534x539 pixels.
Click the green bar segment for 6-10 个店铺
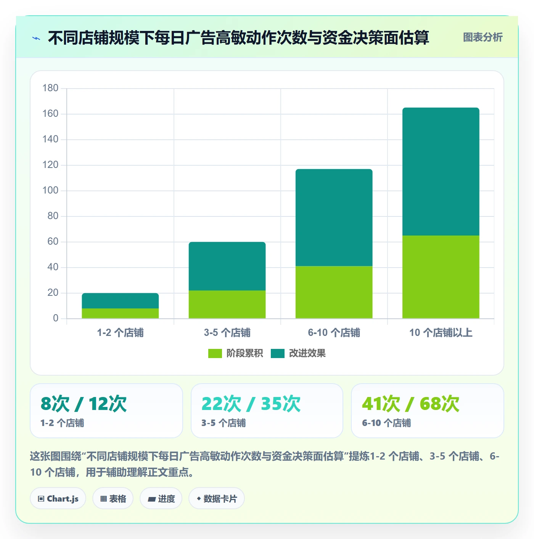pos(334,292)
